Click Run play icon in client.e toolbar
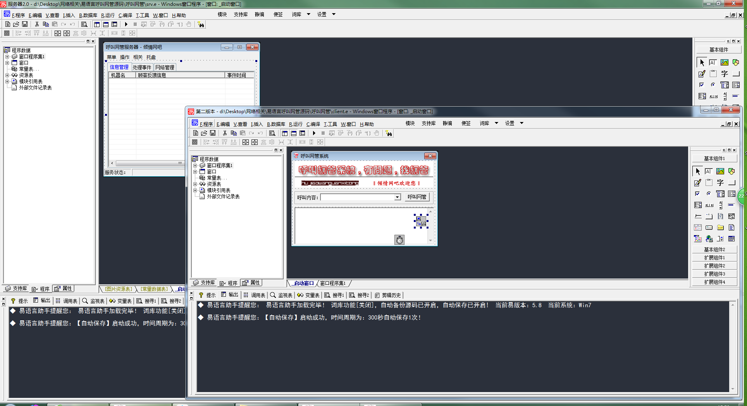The height and width of the screenshot is (406, 747). point(314,133)
